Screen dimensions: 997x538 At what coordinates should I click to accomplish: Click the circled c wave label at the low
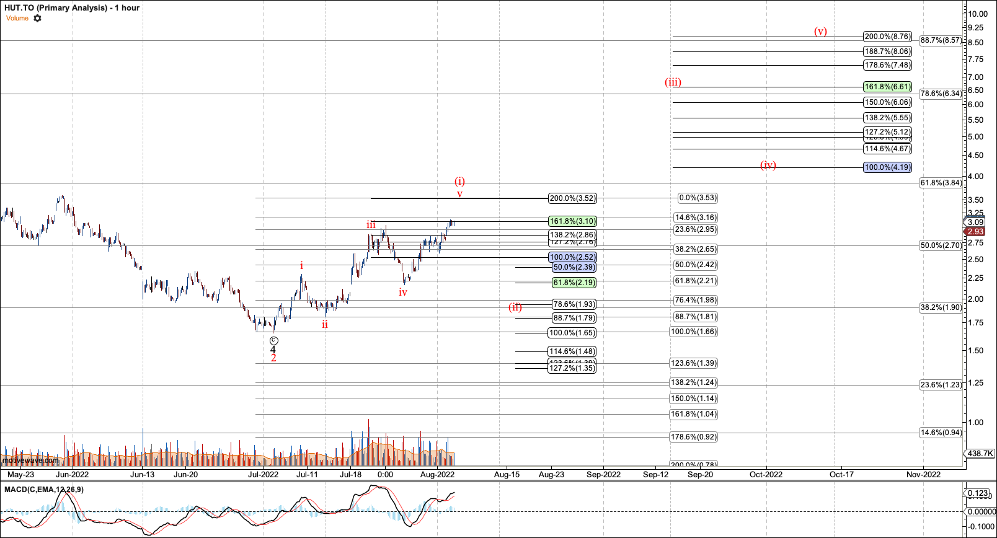pyautogui.click(x=274, y=341)
